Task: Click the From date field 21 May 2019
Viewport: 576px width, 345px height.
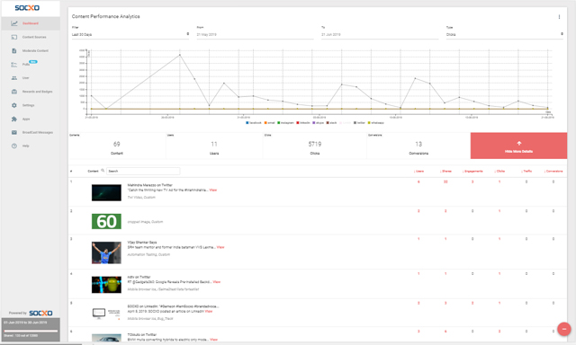Action: (255, 34)
